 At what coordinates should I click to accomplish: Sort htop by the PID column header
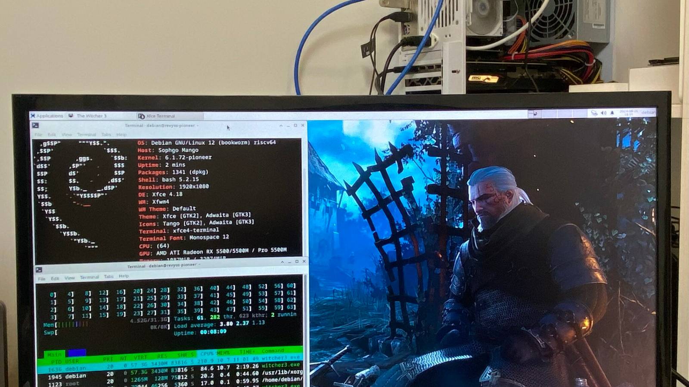[56, 362]
